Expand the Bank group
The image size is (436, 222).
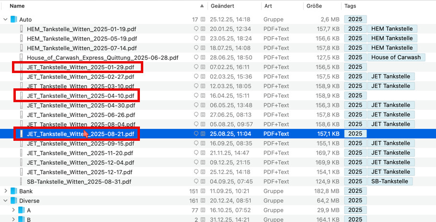coord(5,191)
